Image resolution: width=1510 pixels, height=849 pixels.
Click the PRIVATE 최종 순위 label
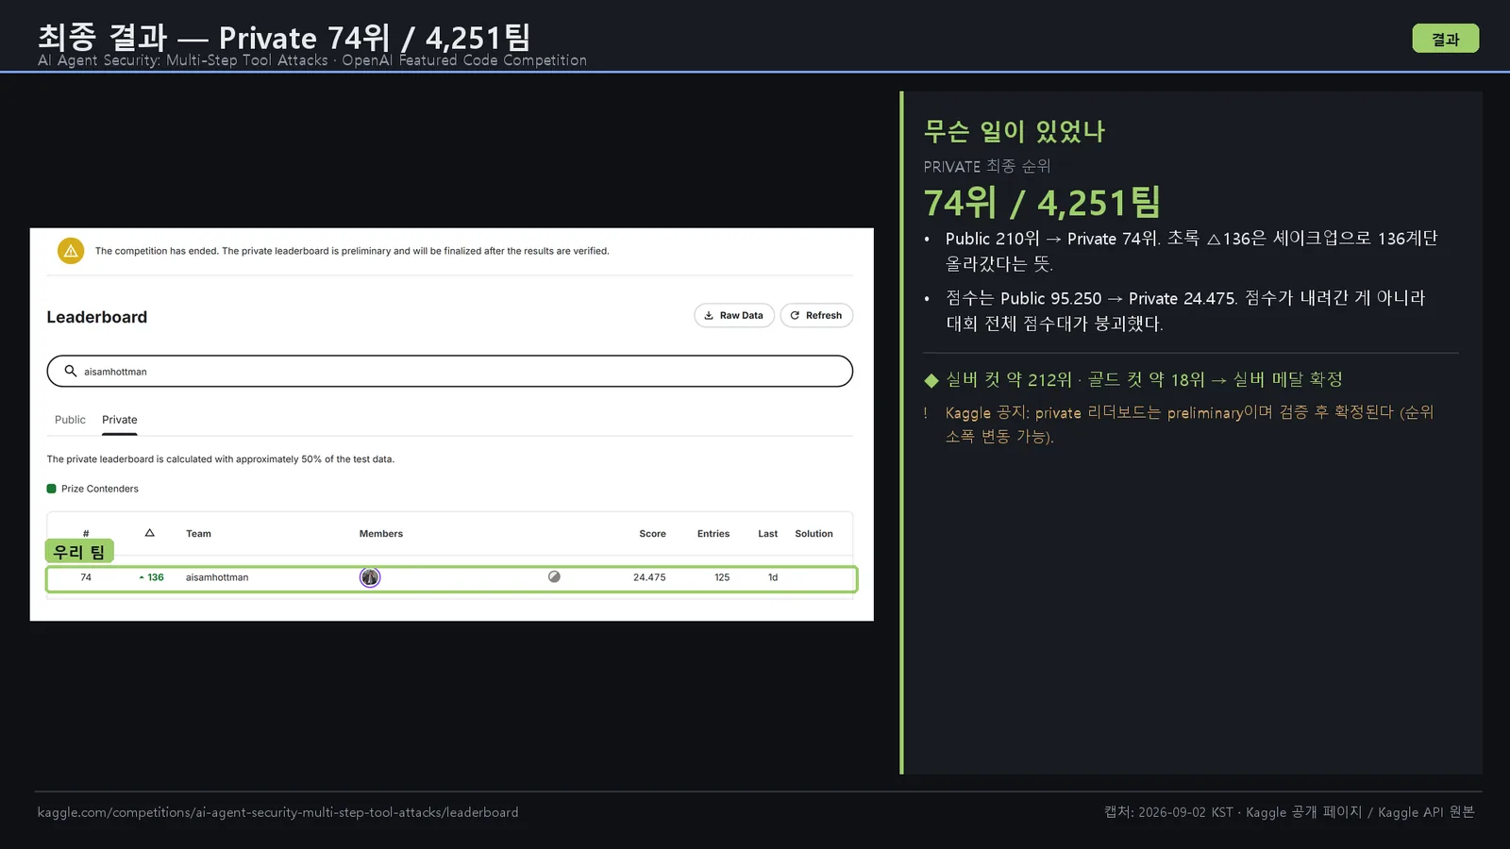pos(987,166)
